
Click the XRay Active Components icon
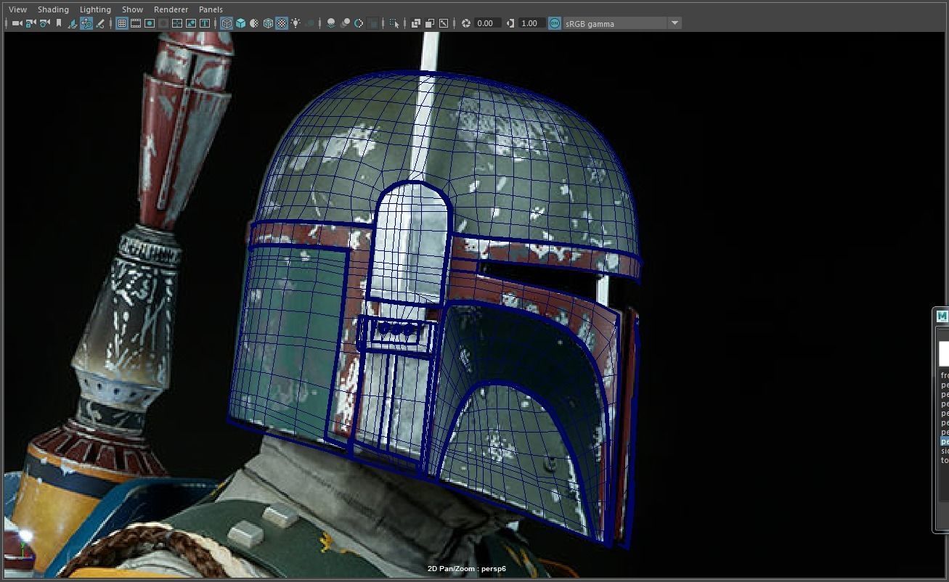(430, 23)
